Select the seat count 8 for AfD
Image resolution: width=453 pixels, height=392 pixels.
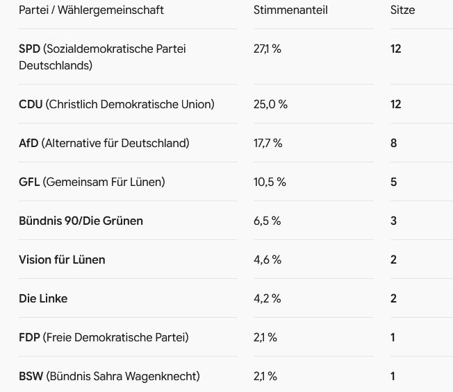point(394,143)
